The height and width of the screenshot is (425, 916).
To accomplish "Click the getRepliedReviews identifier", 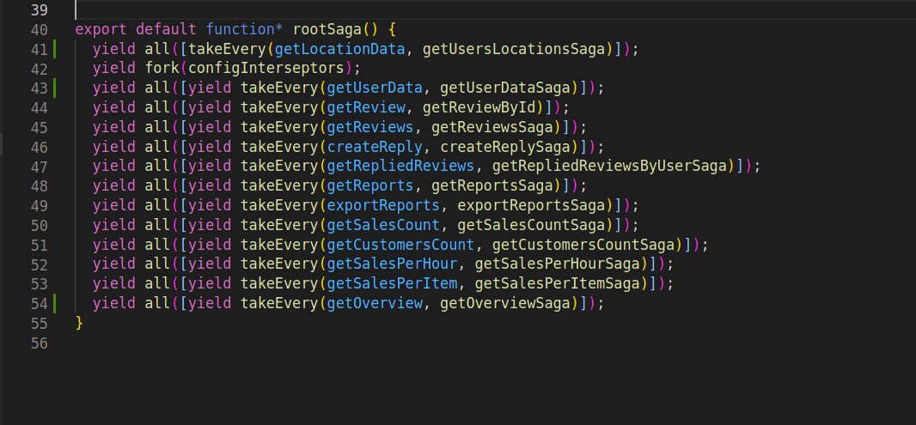I will coord(400,167).
